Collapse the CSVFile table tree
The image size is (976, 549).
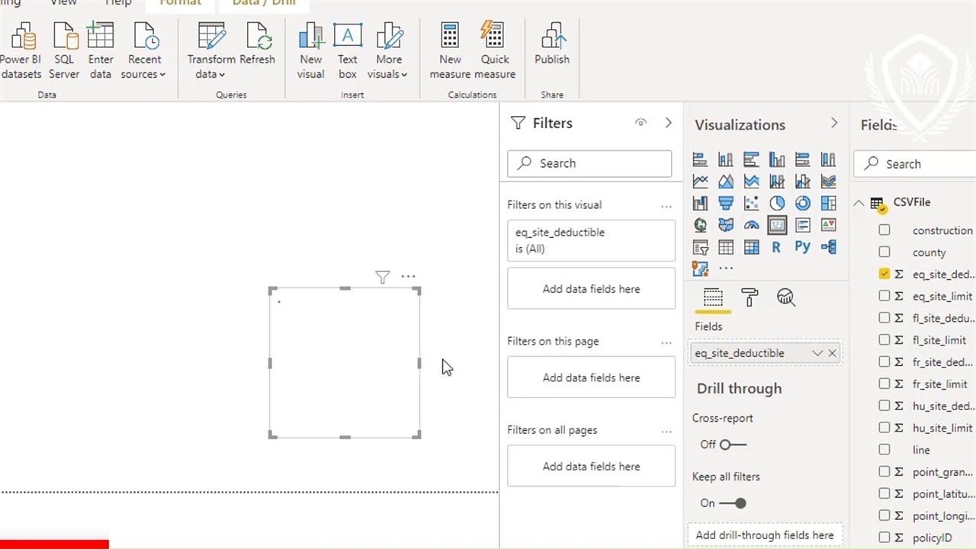click(x=859, y=203)
